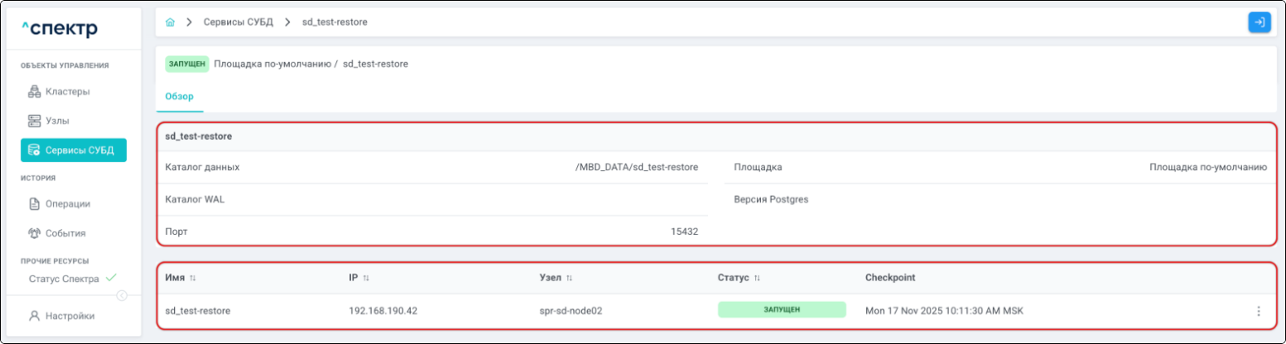Open Статус Спектра in sidebar
Screen dimensions: 1286x344
[x=64, y=279]
